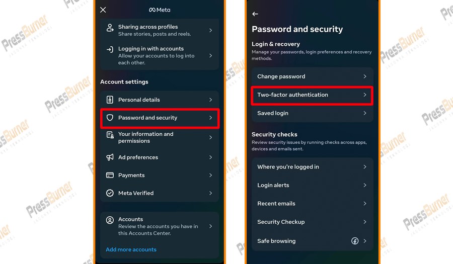Image resolution: width=453 pixels, height=264 pixels.
Task: Tap the credit card Payments icon
Action: tap(110, 175)
